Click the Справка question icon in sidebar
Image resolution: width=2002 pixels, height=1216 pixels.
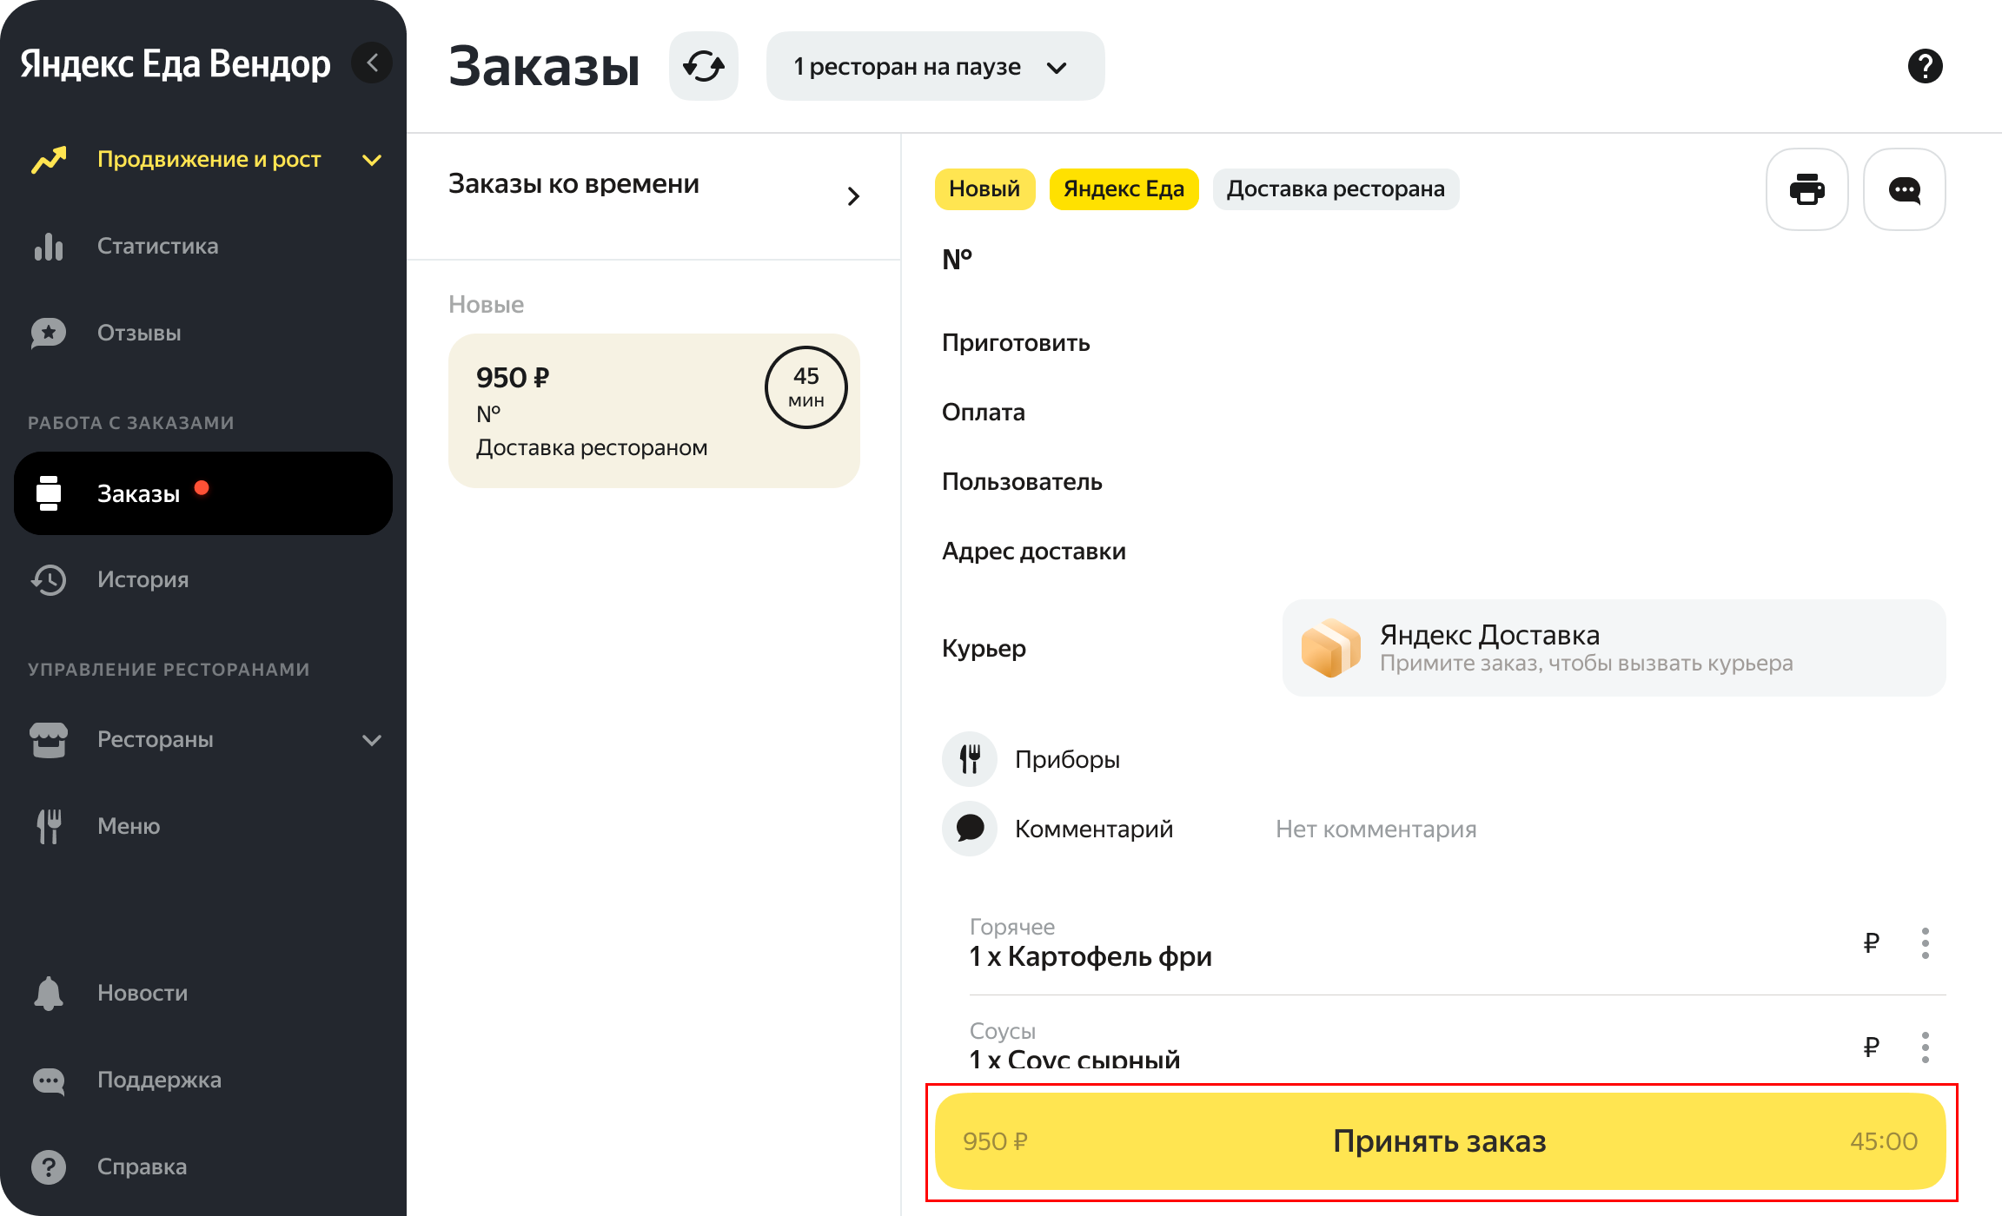tap(49, 1167)
